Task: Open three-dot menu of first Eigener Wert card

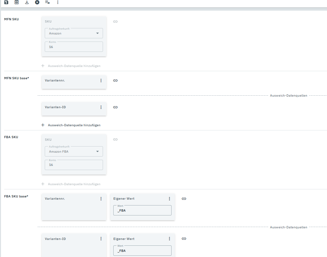Action: click(x=169, y=199)
